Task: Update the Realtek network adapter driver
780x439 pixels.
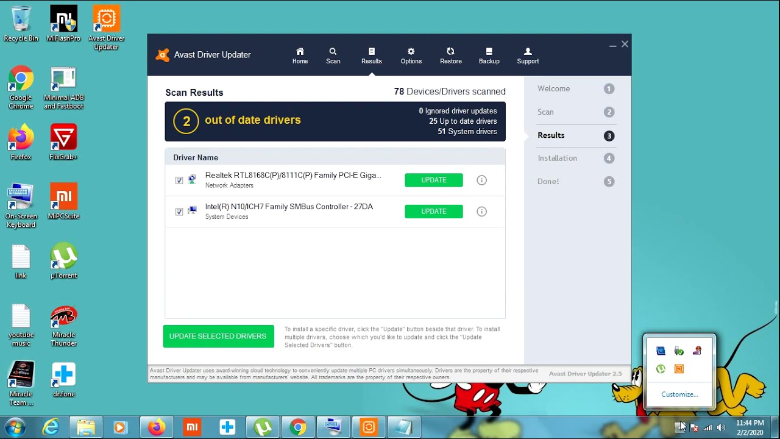Action: point(434,180)
